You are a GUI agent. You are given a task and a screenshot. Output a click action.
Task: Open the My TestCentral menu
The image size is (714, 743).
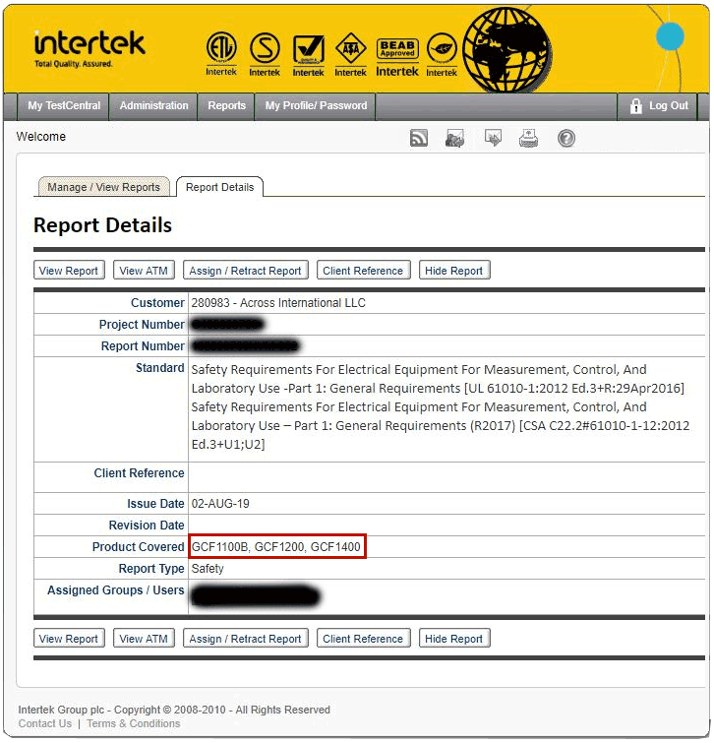tap(64, 106)
